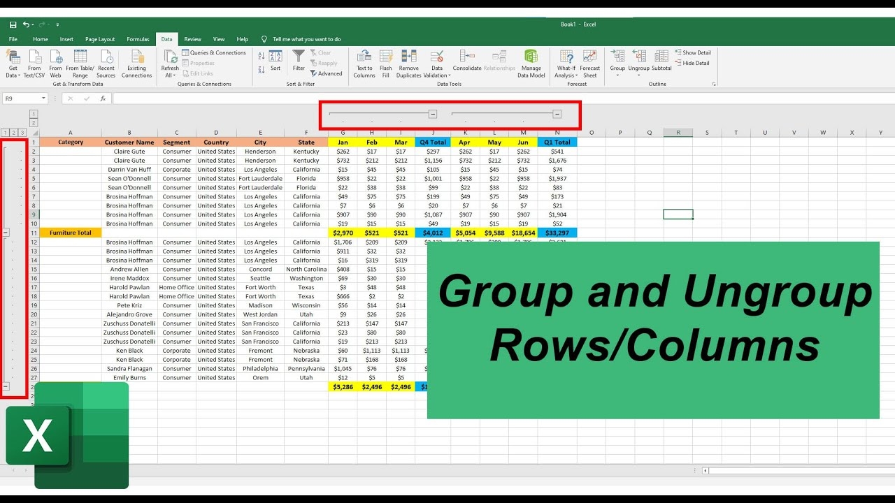The image size is (895, 503).
Task: Click the Subtotal icon in Outline group
Action: [661, 63]
